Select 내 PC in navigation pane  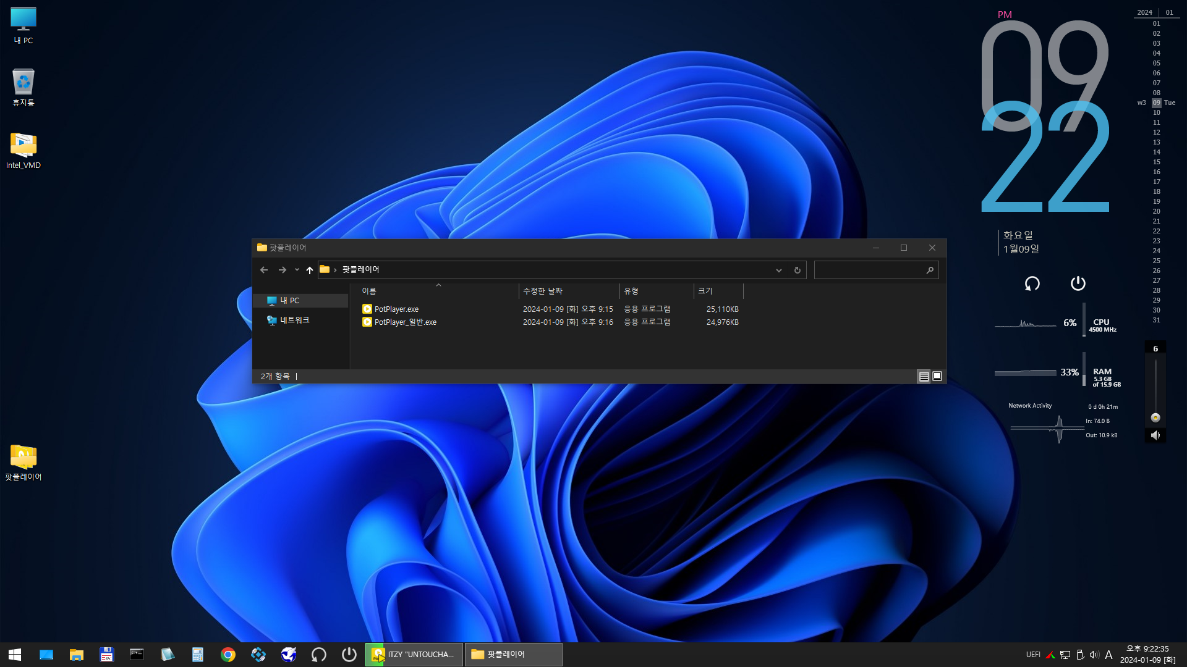[x=300, y=300]
